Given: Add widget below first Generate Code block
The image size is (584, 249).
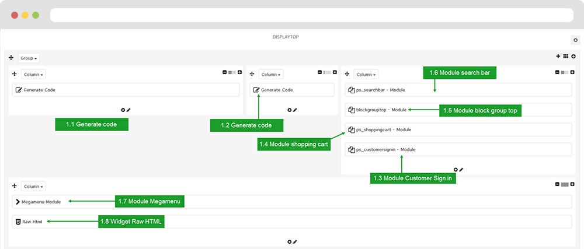Looking at the screenshot, I should (123, 110).
